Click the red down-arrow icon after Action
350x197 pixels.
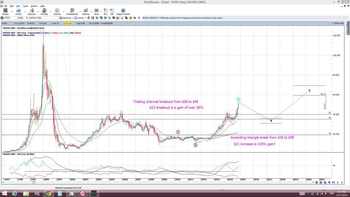pos(89,18)
